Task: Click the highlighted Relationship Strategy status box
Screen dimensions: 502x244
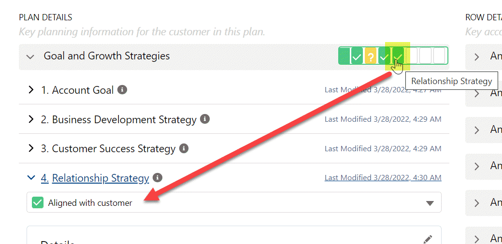Action: click(398, 56)
